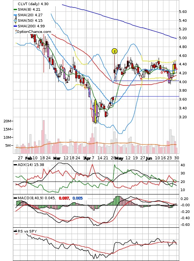Click the RS vs SPY indicator label
The height and width of the screenshot is (261, 194).
27,231
